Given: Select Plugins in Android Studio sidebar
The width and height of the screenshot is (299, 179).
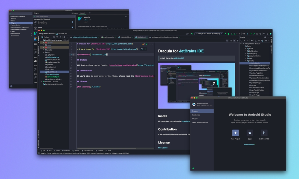Looking at the screenshot, I should [202, 119].
